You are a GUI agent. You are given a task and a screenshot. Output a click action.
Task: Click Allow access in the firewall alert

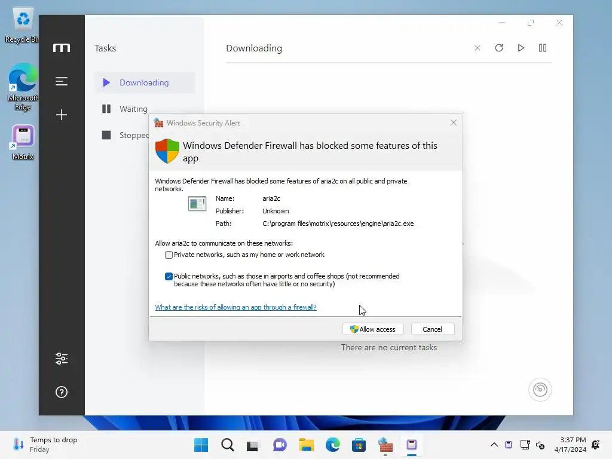373,329
